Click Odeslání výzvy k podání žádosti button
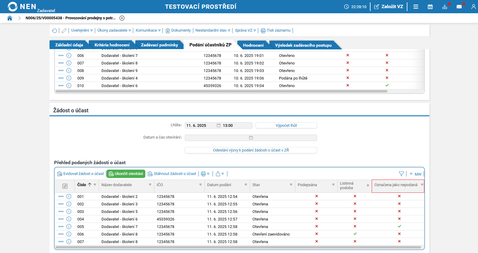 click(x=251, y=150)
